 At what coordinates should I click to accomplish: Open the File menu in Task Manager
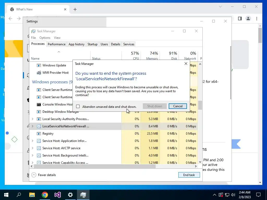pyautogui.click(x=33, y=38)
